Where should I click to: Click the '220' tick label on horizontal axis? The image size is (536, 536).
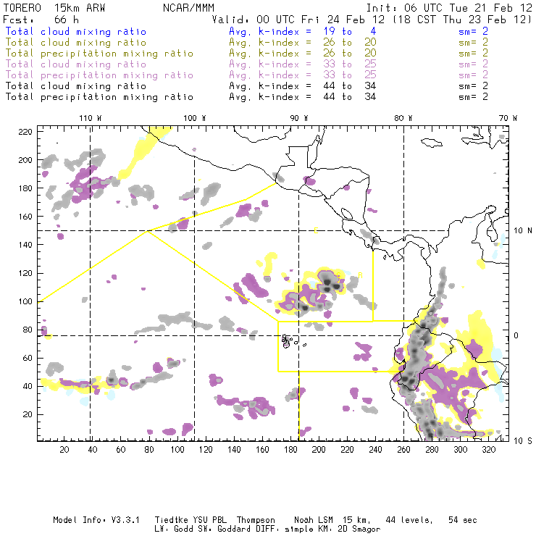[347, 450]
